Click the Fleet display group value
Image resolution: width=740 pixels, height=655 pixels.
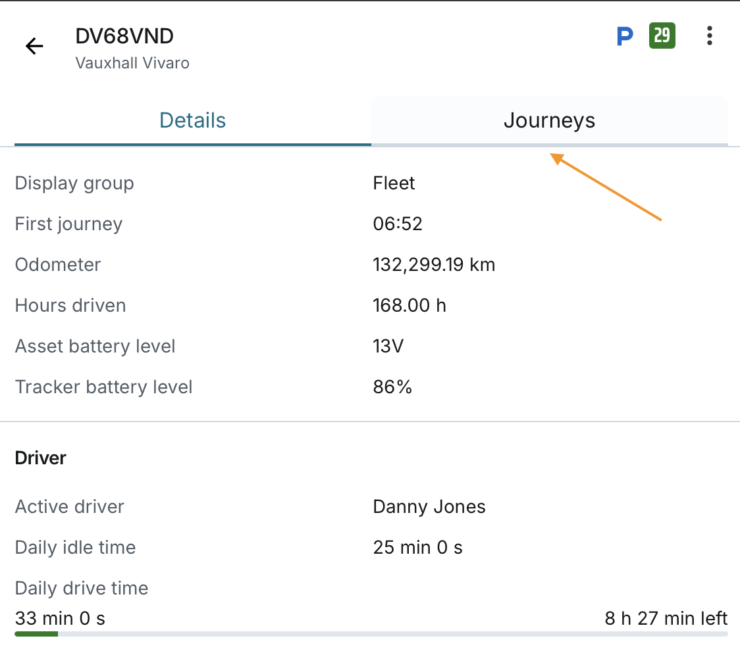point(394,183)
